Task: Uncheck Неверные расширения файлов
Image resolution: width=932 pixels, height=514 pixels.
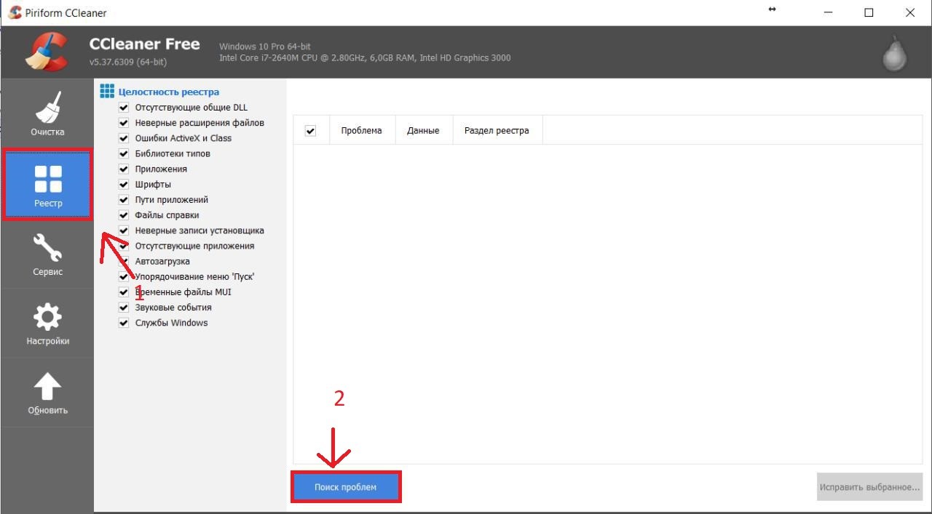Action: (124, 123)
